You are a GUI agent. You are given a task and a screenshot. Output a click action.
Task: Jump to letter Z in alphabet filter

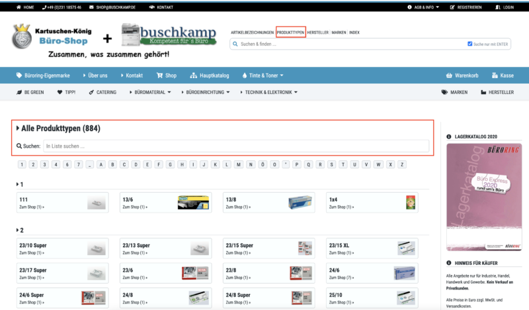pyautogui.click(x=402, y=165)
